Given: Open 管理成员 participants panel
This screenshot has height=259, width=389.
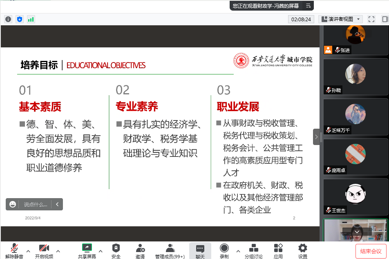Looking at the screenshot, I should coord(170,251).
